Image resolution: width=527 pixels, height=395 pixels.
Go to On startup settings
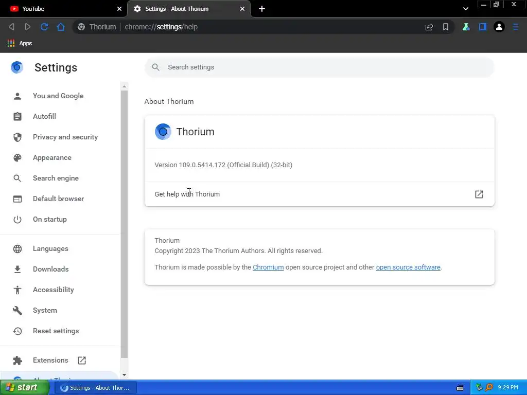tap(50, 219)
